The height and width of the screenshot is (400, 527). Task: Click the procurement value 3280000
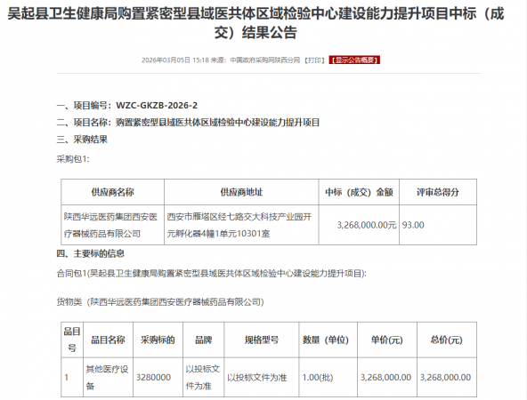click(x=154, y=378)
